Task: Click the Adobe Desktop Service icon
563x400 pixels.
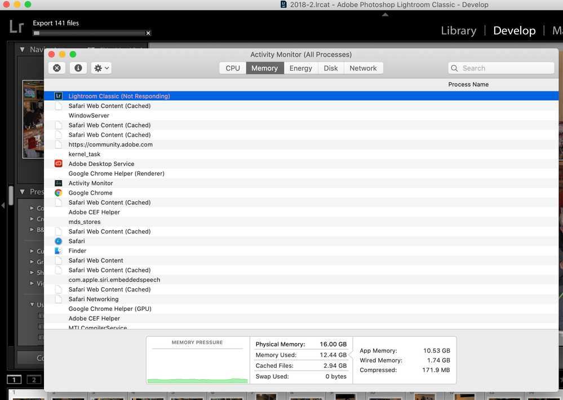Action: [58, 164]
